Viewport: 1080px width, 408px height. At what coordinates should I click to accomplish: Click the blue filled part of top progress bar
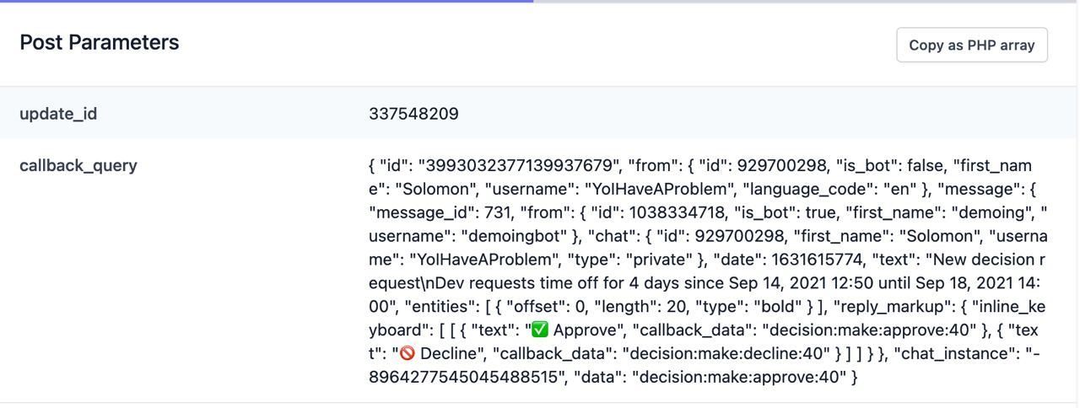click(267, 1)
